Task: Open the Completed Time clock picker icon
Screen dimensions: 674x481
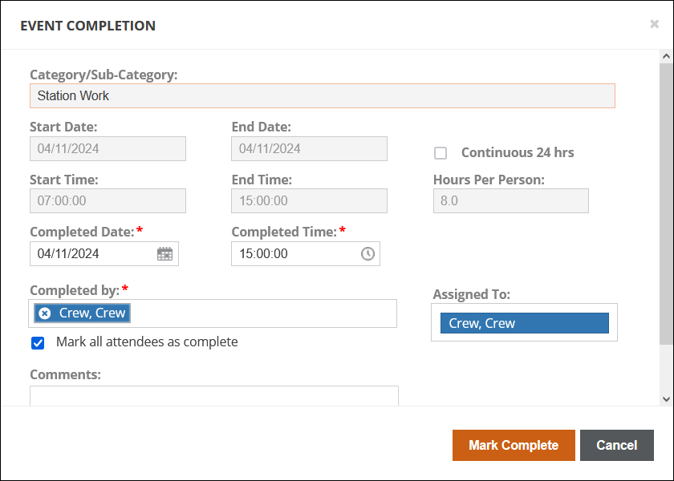Action: pyautogui.click(x=367, y=254)
